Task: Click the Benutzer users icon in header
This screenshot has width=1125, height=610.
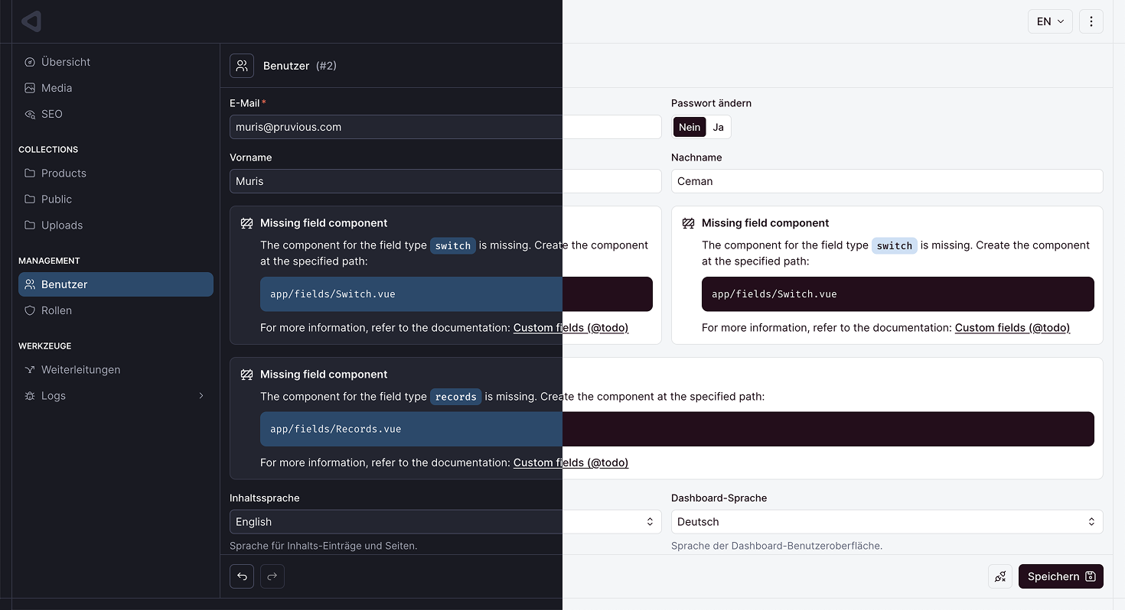Action: pos(242,66)
